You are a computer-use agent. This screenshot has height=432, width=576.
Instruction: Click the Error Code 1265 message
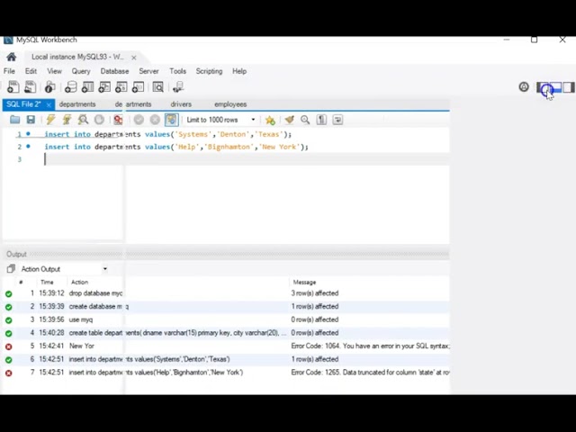pyautogui.click(x=370, y=373)
